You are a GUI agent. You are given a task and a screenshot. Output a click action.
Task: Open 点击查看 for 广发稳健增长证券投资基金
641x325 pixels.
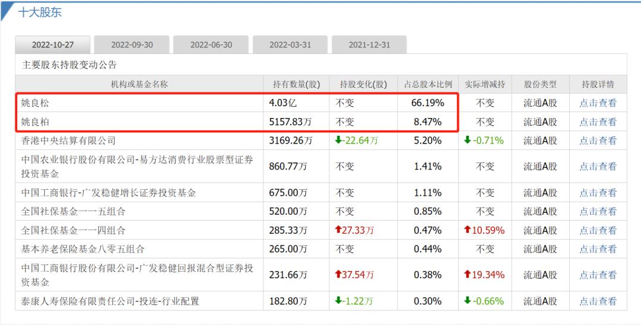[598, 192]
